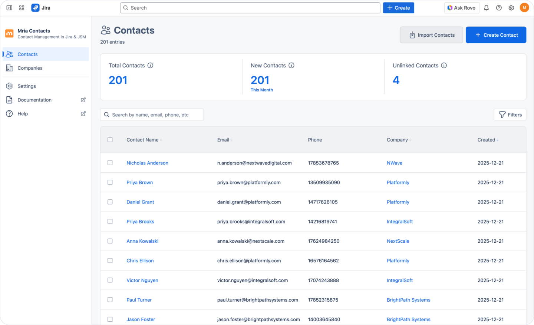Click the Total Contacts info tooltip
Image resolution: width=534 pixels, height=325 pixels.
pyautogui.click(x=151, y=65)
